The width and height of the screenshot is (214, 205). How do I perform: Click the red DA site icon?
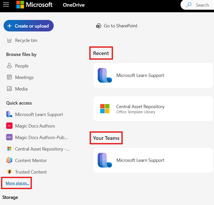[x=9, y=126]
